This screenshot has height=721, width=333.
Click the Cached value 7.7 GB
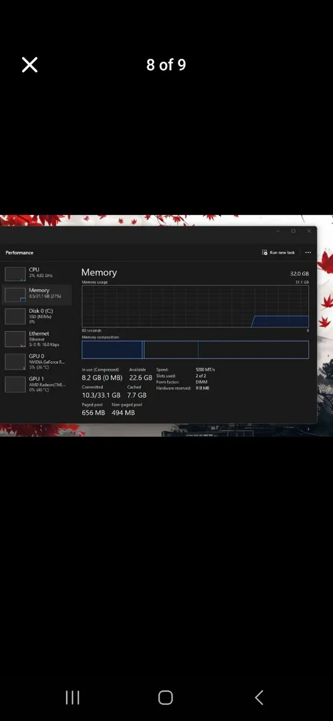click(137, 395)
